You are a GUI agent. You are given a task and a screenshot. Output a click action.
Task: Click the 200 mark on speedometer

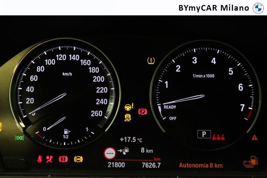coord(98,79)
